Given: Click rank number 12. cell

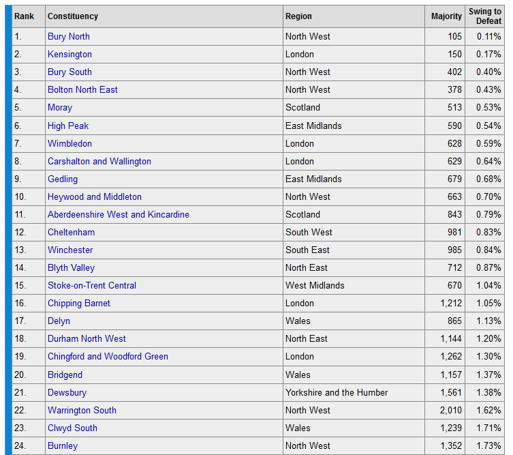Looking at the screenshot, I should point(20,232).
